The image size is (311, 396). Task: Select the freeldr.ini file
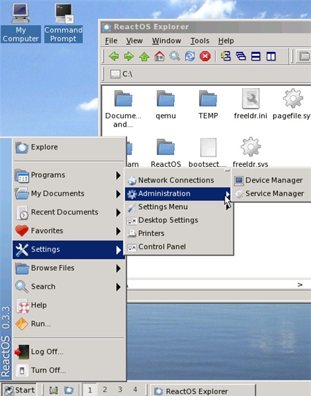click(x=250, y=104)
